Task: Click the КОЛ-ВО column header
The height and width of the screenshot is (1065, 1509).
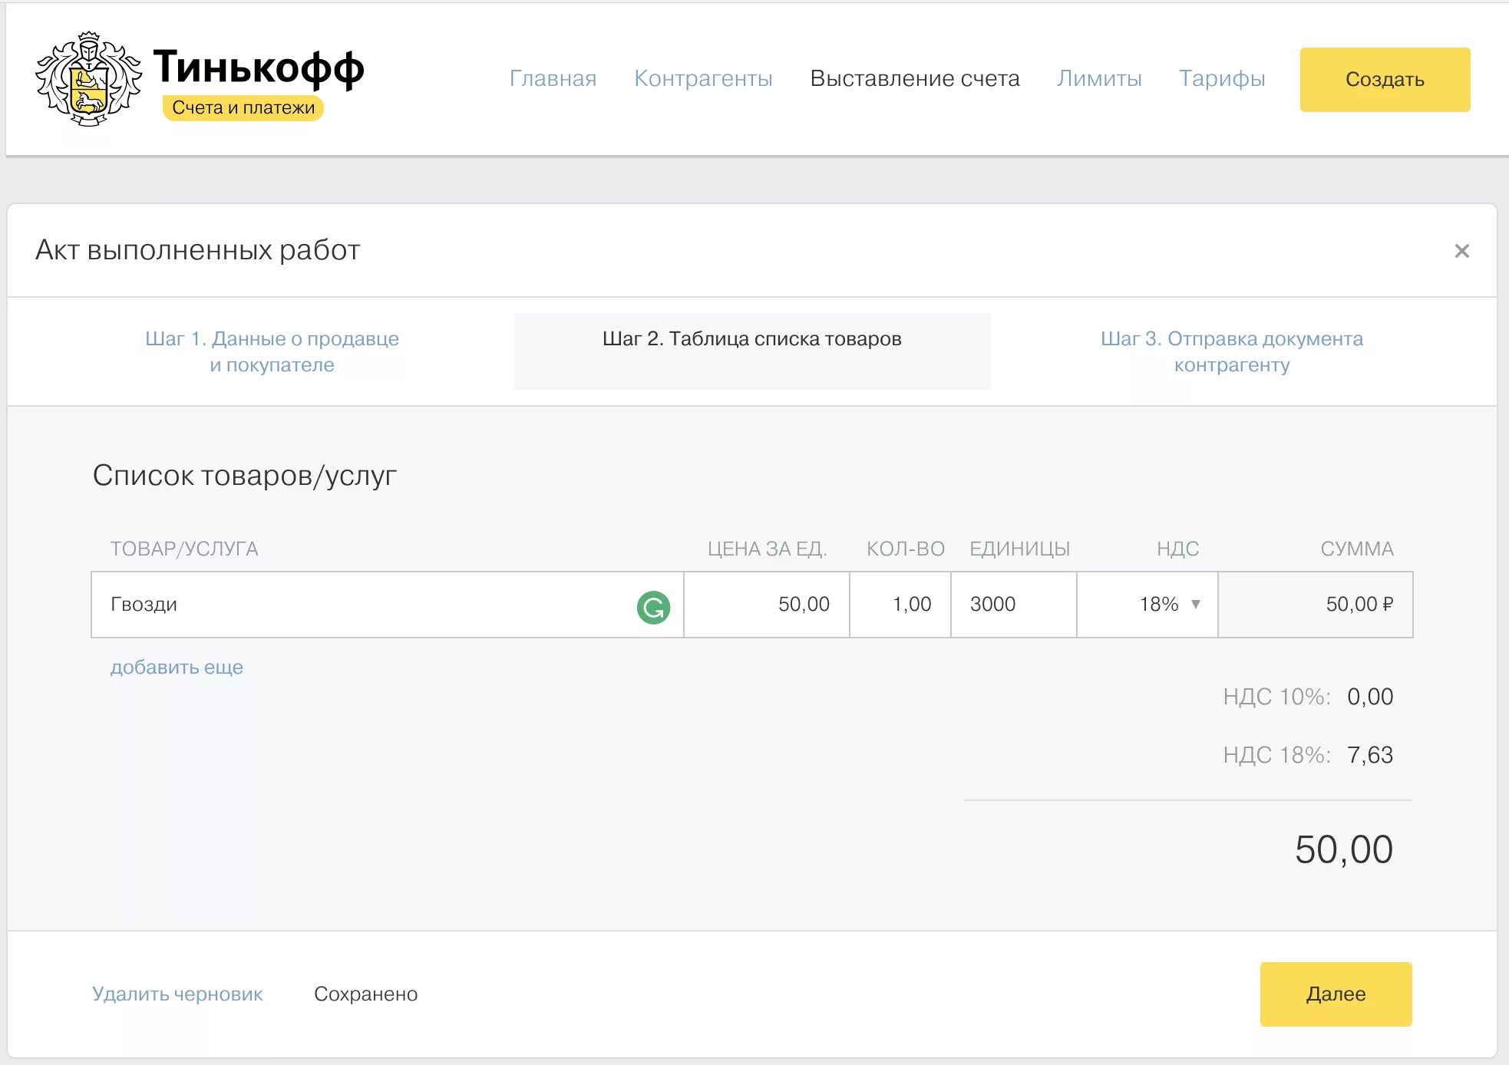Action: click(906, 549)
